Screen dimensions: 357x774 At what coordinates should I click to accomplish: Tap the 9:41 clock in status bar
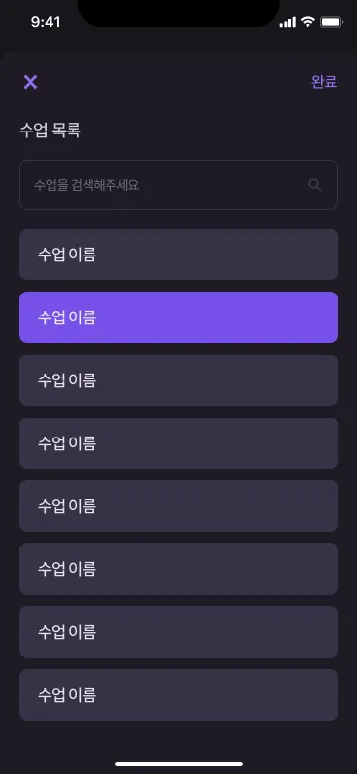pos(46,22)
